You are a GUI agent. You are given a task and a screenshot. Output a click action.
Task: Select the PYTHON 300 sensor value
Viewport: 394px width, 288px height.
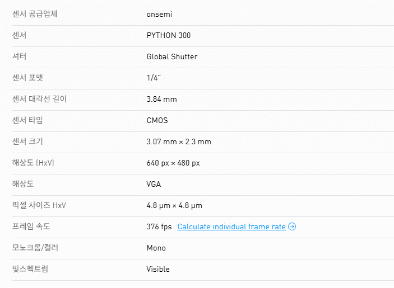pos(168,35)
